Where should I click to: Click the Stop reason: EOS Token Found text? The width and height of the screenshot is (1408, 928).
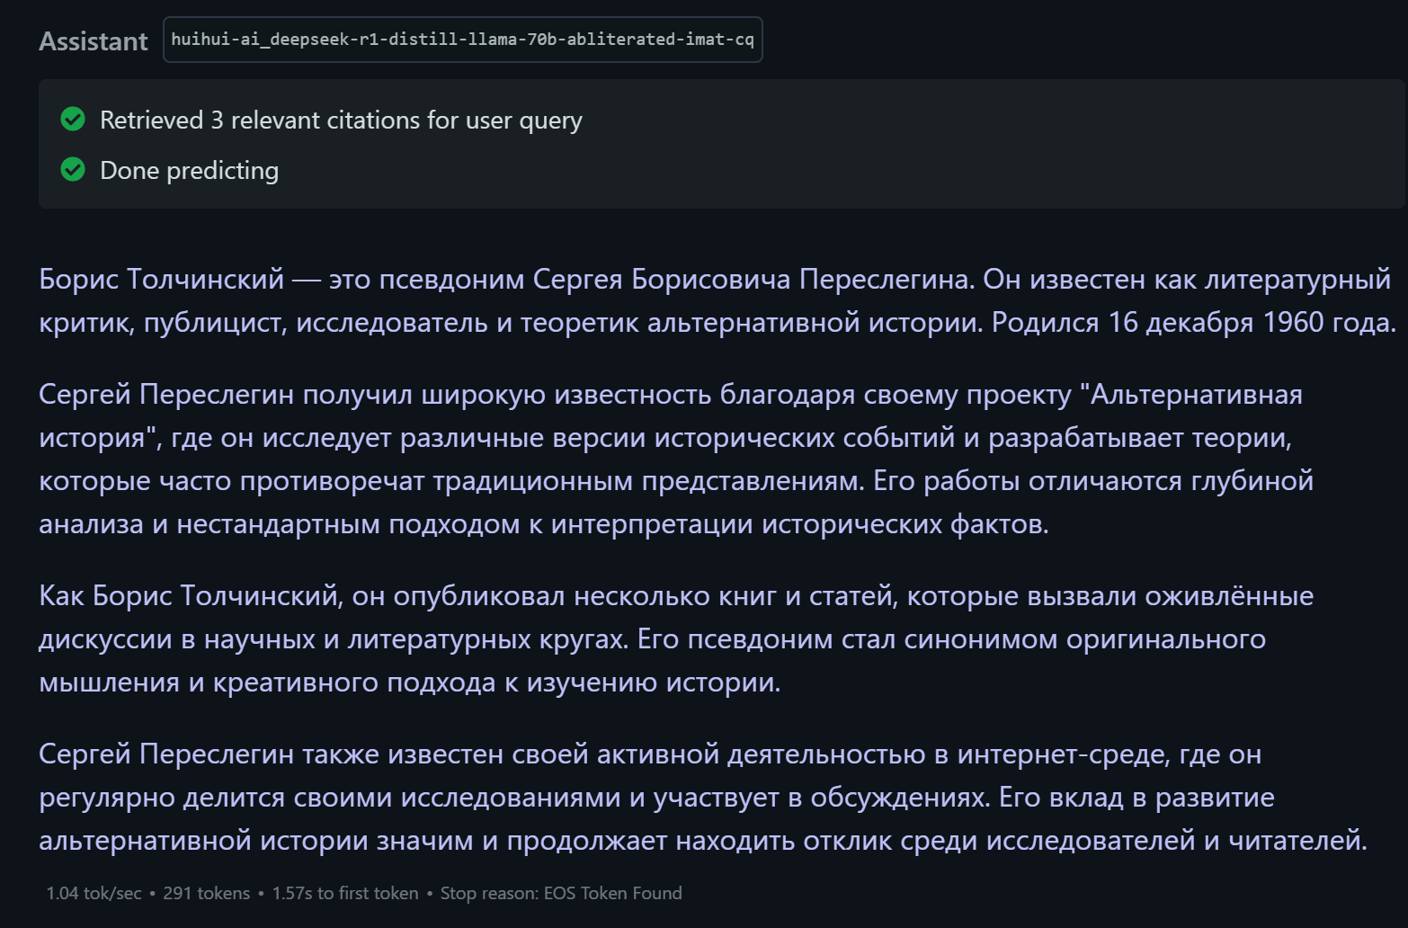[561, 893]
